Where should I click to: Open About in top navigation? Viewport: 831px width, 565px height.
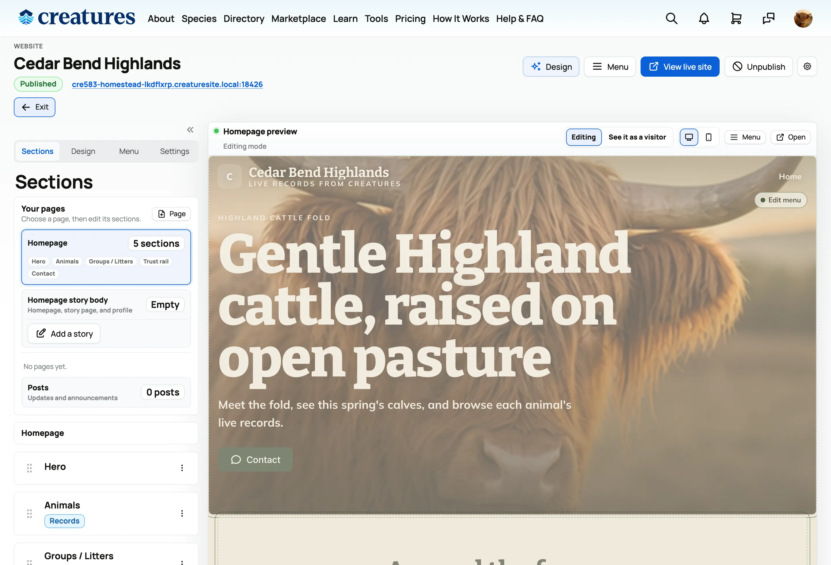[161, 18]
